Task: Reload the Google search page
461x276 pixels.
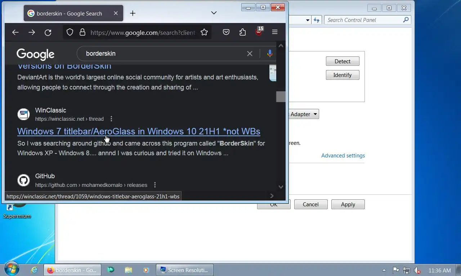Action: coord(48,32)
